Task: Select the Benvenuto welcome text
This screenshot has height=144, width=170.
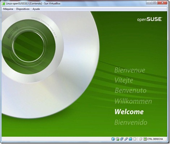Action: click(x=131, y=90)
